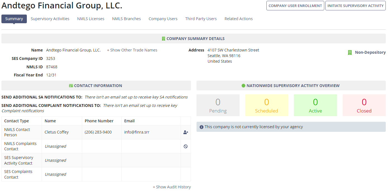Click the building icon beside Company Summary Details
This screenshot has width=388, height=192.
[x=163, y=38]
